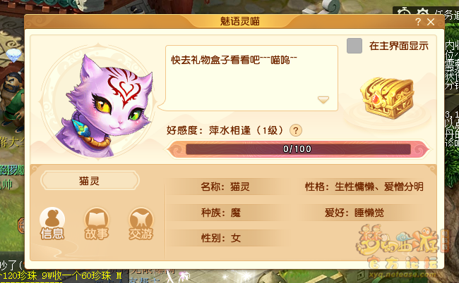Image resolution: width=459 pixels, height=283 pixels.
Task: Click the 种族: 魔 race row
Action: click(221, 213)
